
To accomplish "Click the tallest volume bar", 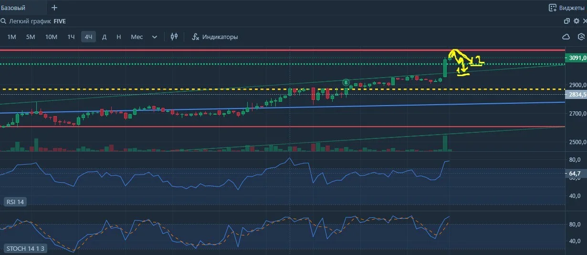I will [x=445, y=143].
